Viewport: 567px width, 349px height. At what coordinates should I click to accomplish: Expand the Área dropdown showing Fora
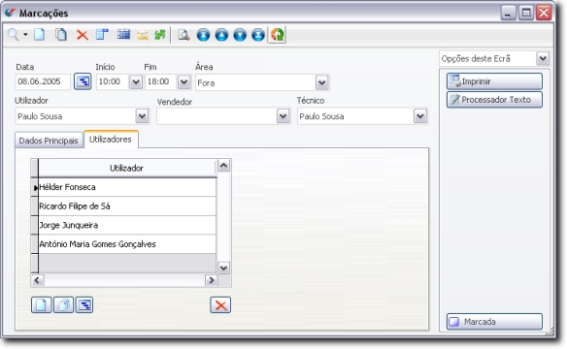[321, 83]
